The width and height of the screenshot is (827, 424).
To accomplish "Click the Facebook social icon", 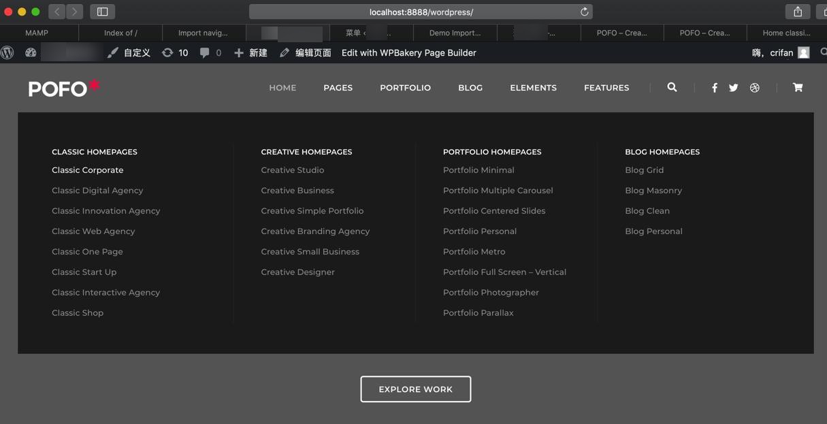I will 714,88.
